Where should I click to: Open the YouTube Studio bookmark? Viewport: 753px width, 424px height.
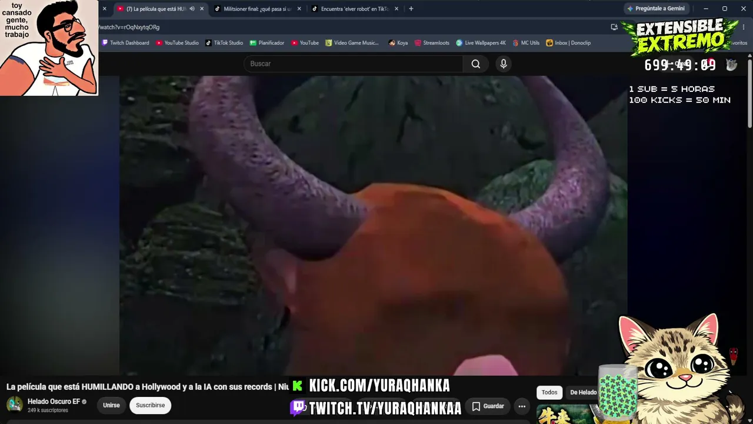click(178, 43)
